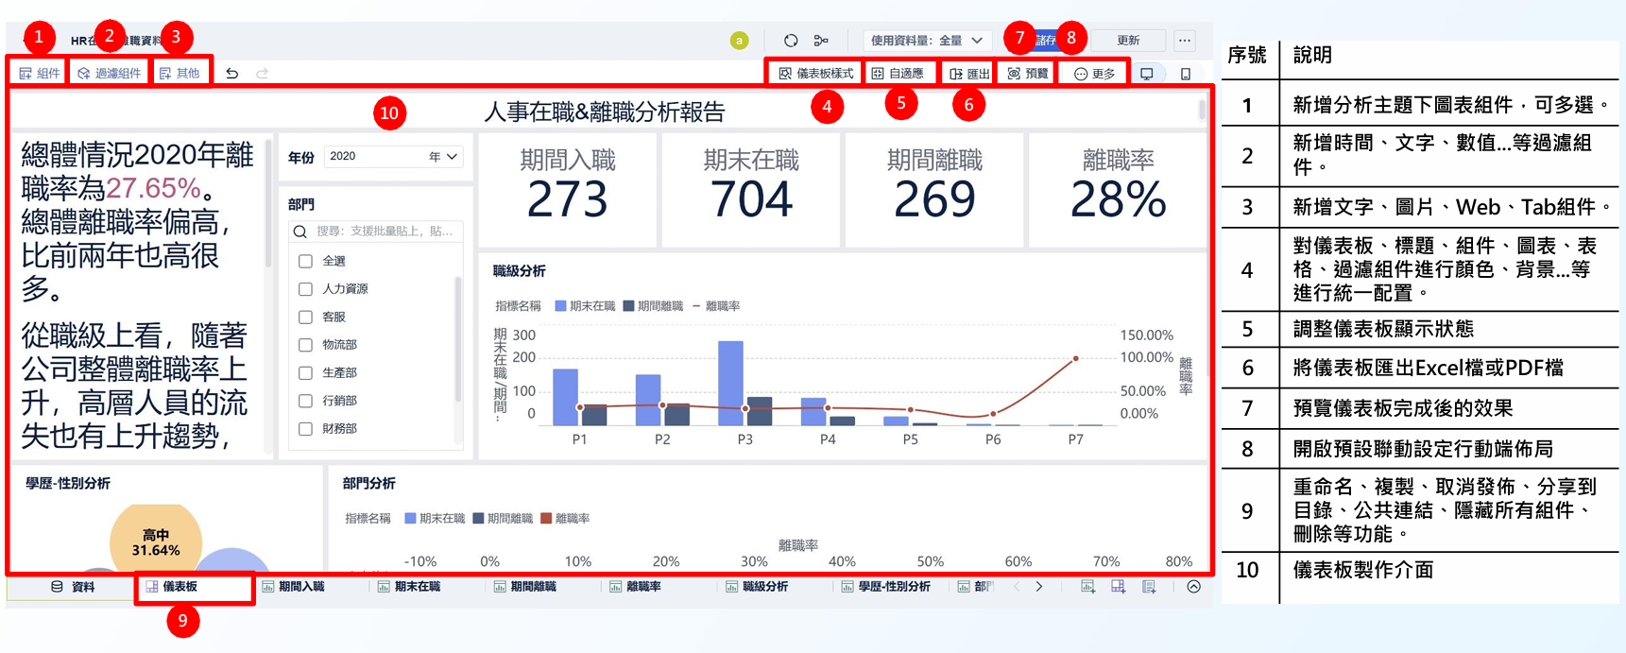Click the 其他 component button
This screenshot has height=653, width=1626.
(180, 73)
